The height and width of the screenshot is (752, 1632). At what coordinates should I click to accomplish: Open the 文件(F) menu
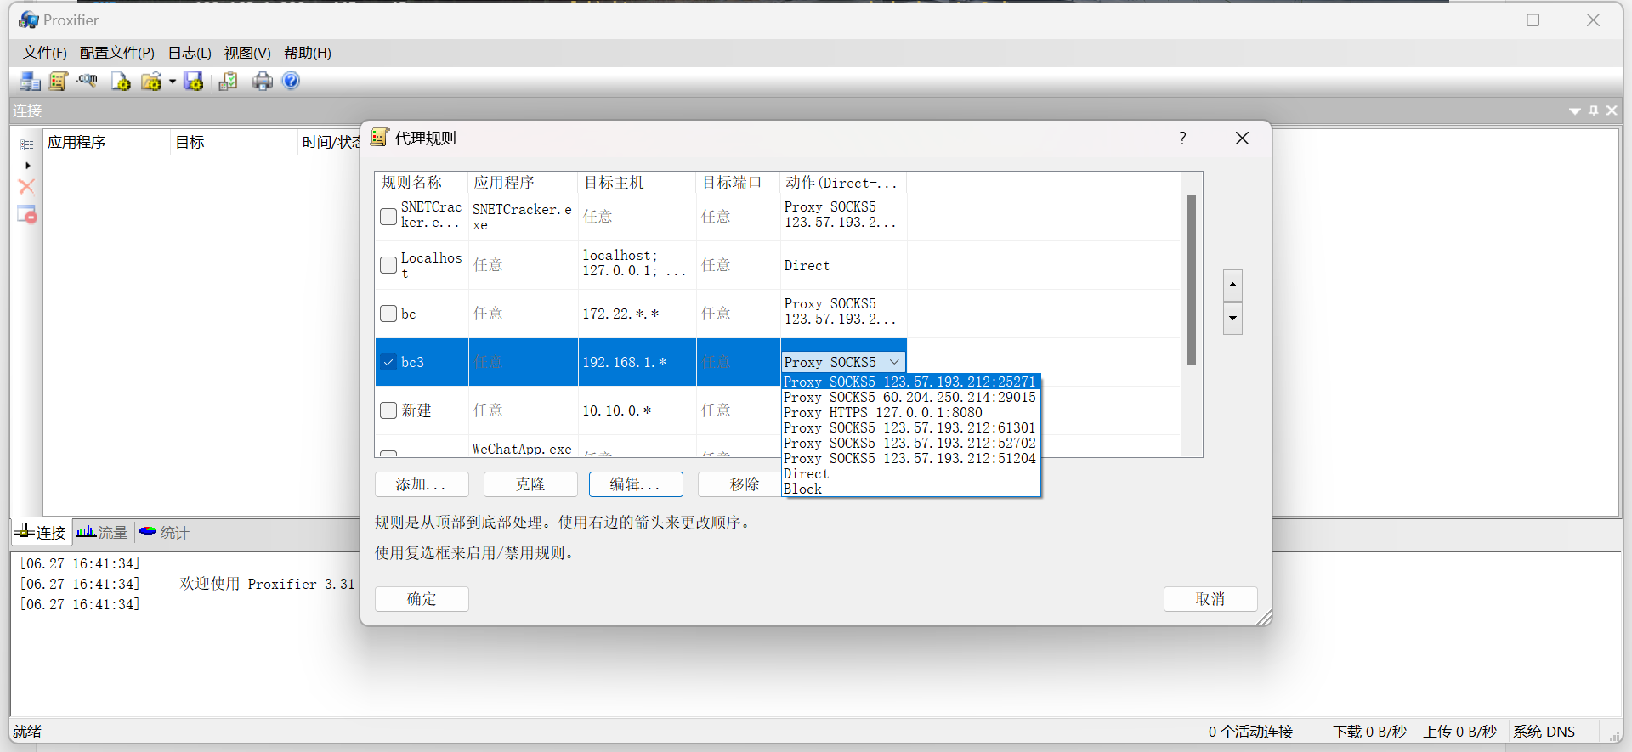(44, 53)
